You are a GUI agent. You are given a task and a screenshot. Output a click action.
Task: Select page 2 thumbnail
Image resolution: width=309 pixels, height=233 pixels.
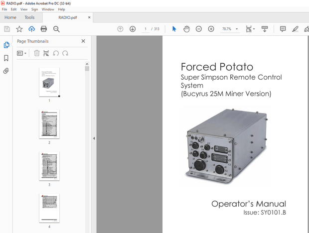coord(49,124)
